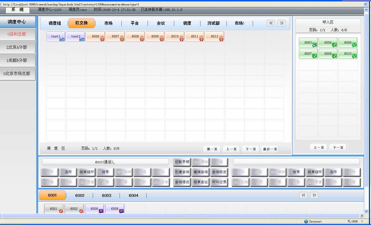
Task: Select the 6003 tab in the bottom bar
Action: point(107,196)
